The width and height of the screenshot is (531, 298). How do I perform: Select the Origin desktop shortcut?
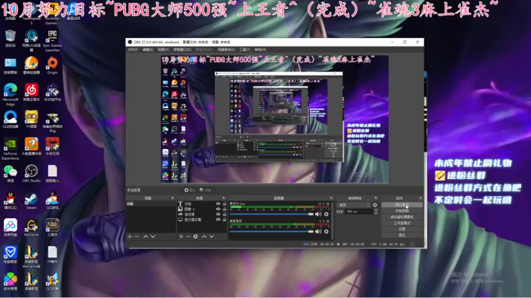coord(52,66)
